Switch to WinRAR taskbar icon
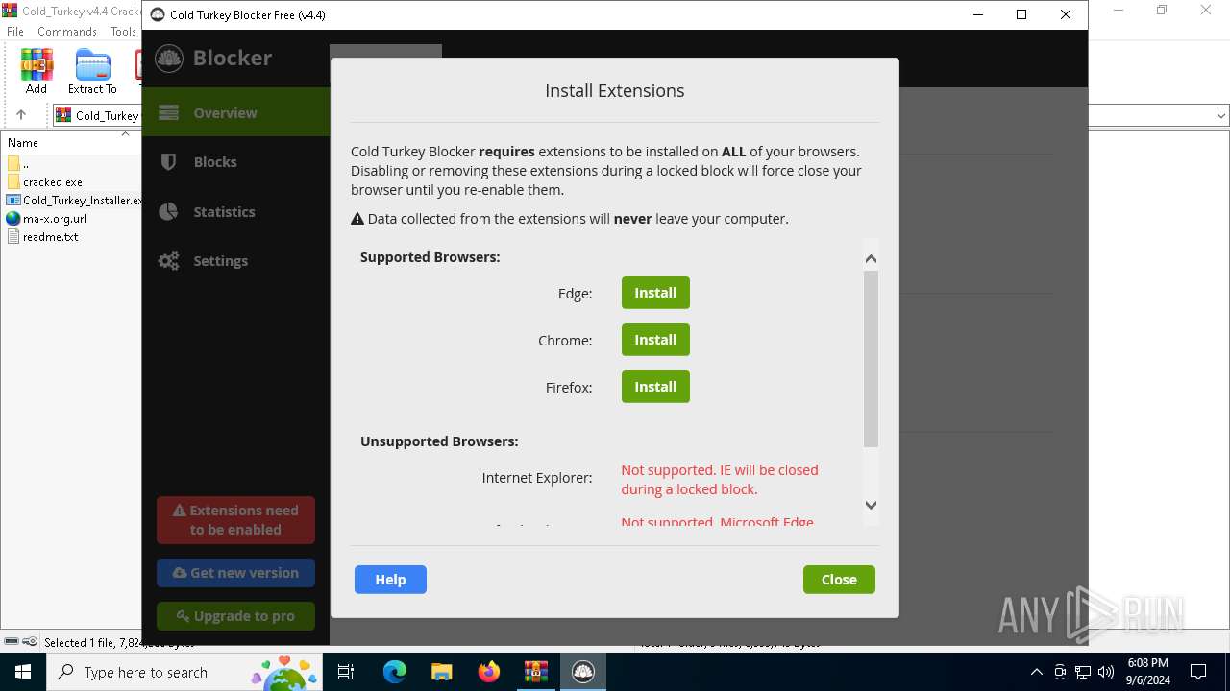The width and height of the screenshot is (1230, 691). (x=535, y=672)
